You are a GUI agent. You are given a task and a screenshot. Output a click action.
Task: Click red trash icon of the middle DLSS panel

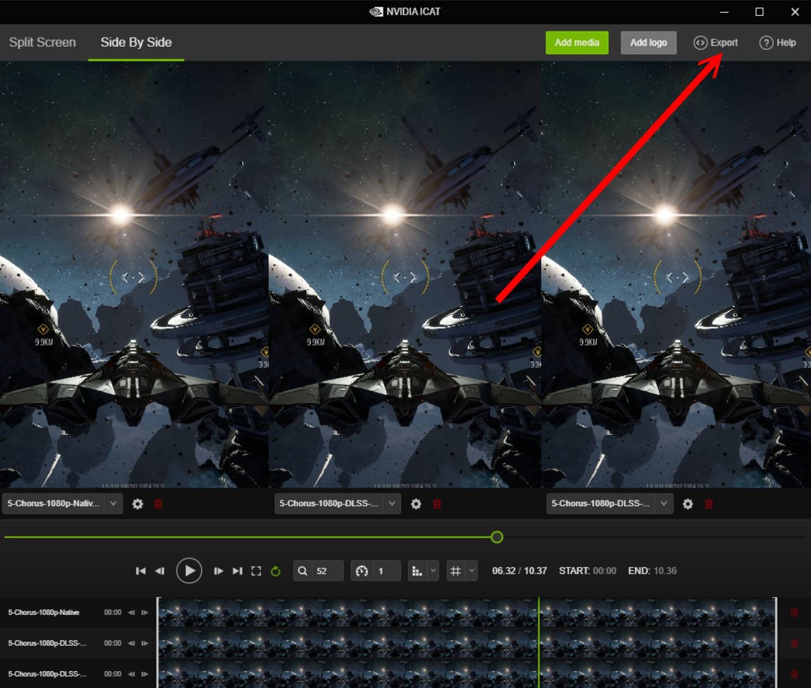click(436, 504)
